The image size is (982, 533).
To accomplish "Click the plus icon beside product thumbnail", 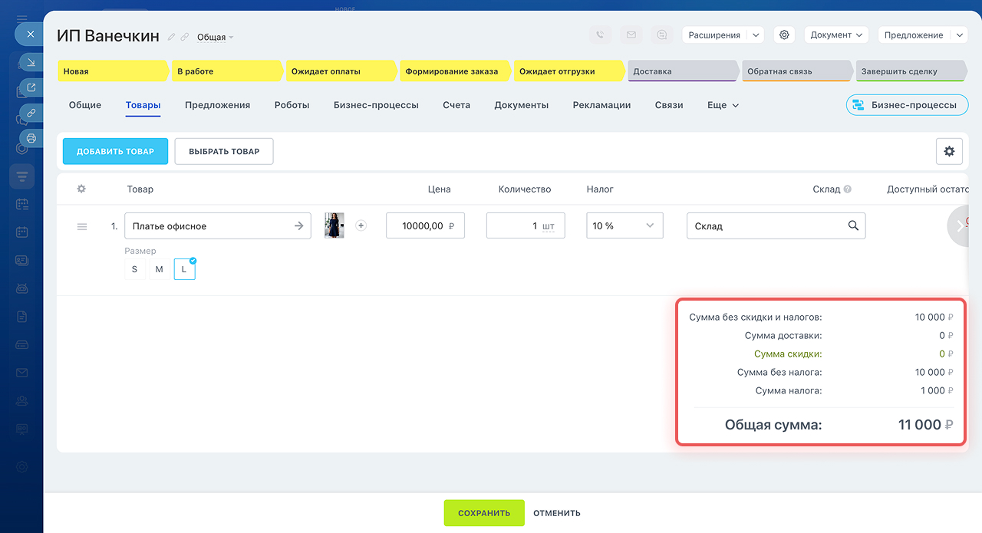I will click(361, 225).
